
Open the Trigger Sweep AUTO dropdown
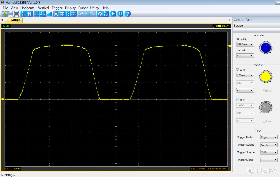pos(269,145)
